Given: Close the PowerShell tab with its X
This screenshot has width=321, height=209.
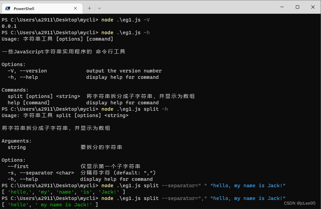Looking at the screenshot, I should click(76, 8).
